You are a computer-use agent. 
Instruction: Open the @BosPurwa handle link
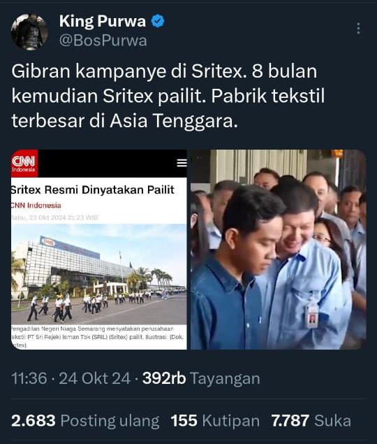[x=103, y=41]
